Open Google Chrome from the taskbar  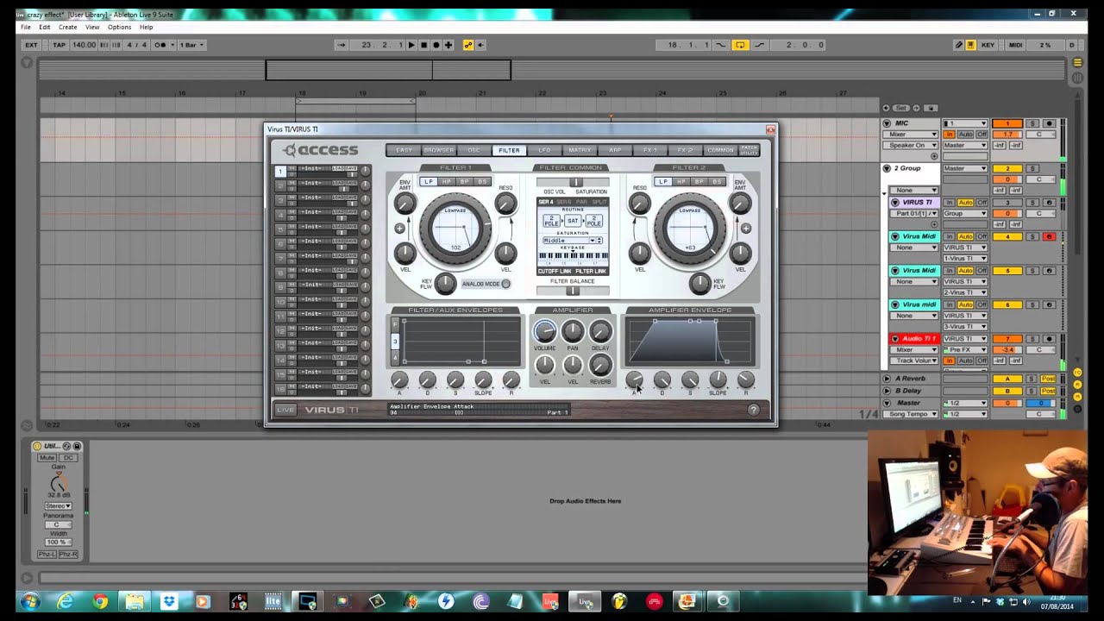coord(100,602)
